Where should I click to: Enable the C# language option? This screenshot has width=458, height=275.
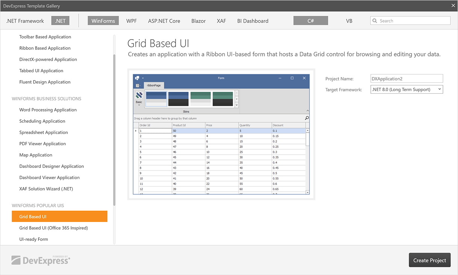tap(311, 21)
